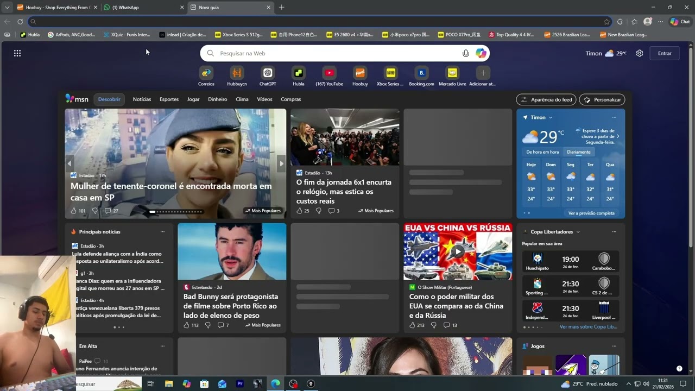Open browser extensions icon
The height and width of the screenshot is (391, 695).
(620, 22)
